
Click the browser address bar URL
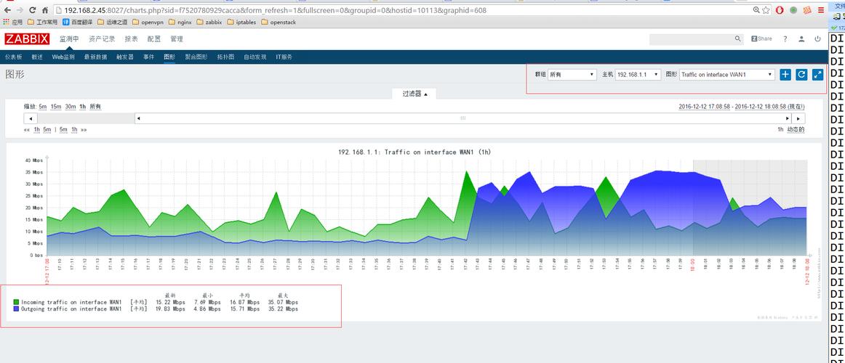(275, 10)
